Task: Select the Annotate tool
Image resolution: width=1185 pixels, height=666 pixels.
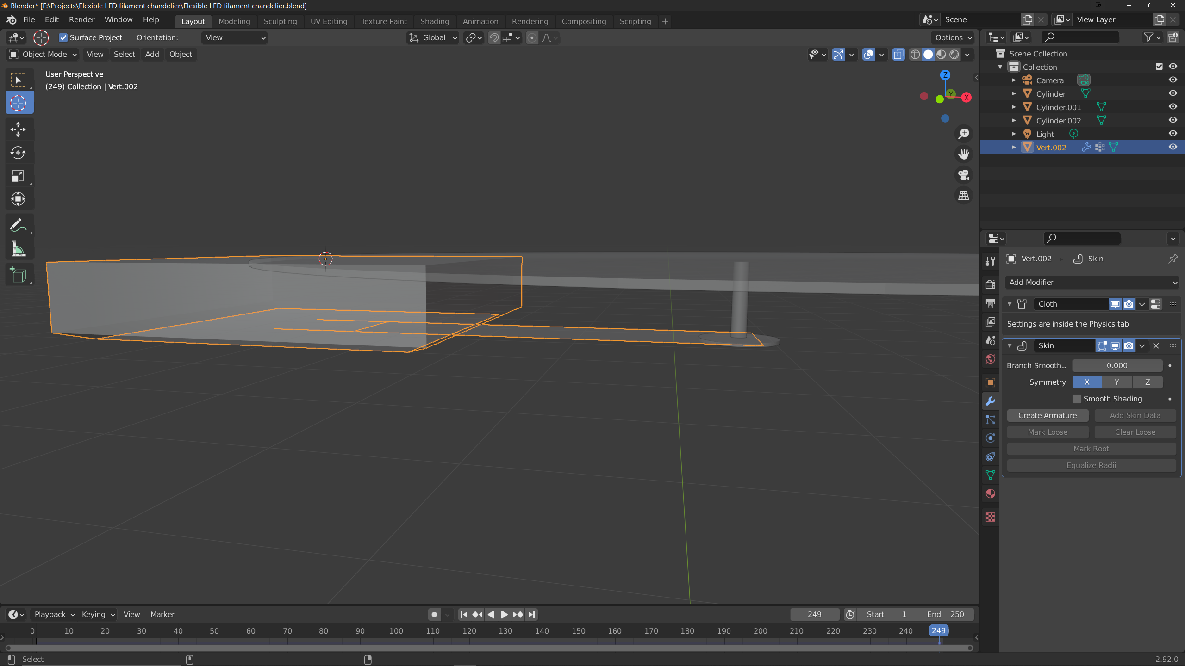Action: coord(19,226)
